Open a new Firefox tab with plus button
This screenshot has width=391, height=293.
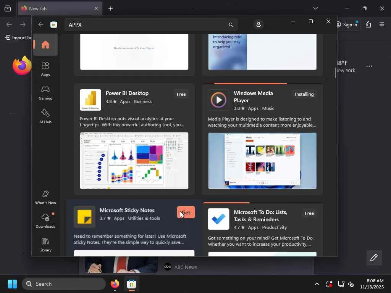(x=110, y=9)
